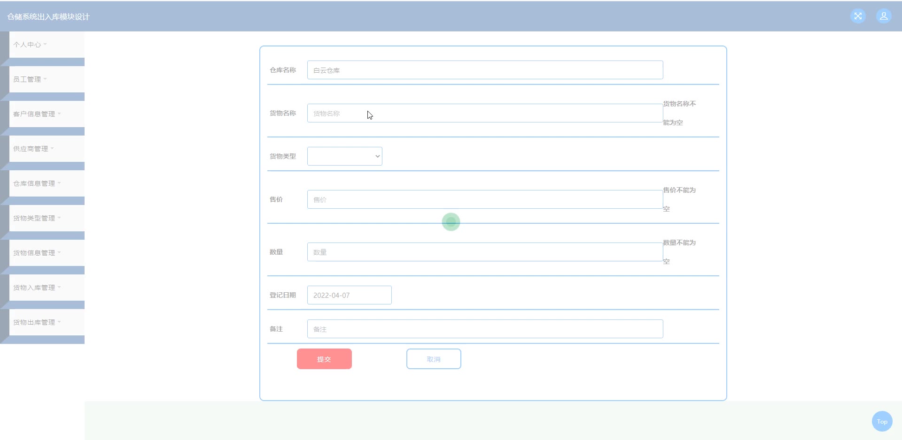Image resolution: width=902 pixels, height=440 pixels.
Task: Open the 货物入库管理 sidebar menu
Action: click(x=47, y=288)
